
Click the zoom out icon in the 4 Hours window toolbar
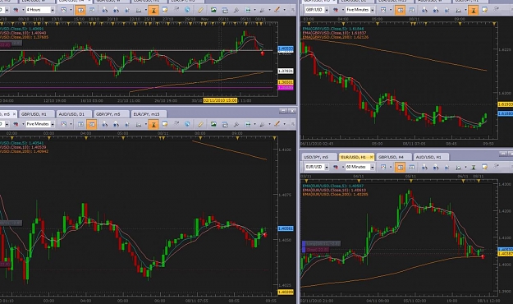coord(117,10)
